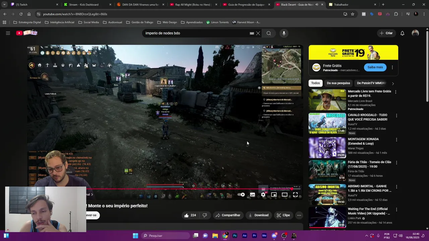The image size is (429, 241).
Task: Go to the YouTube home logo
Action: (x=26, y=33)
